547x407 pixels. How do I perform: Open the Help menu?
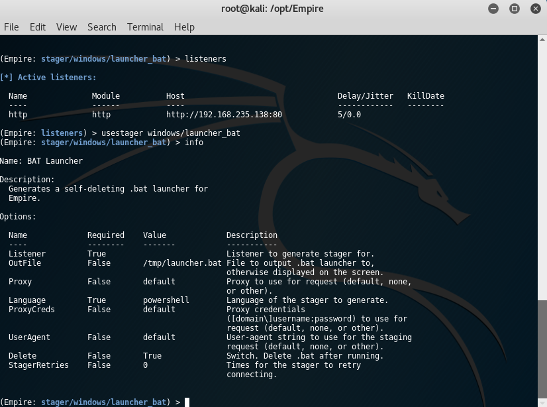pos(184,27)
